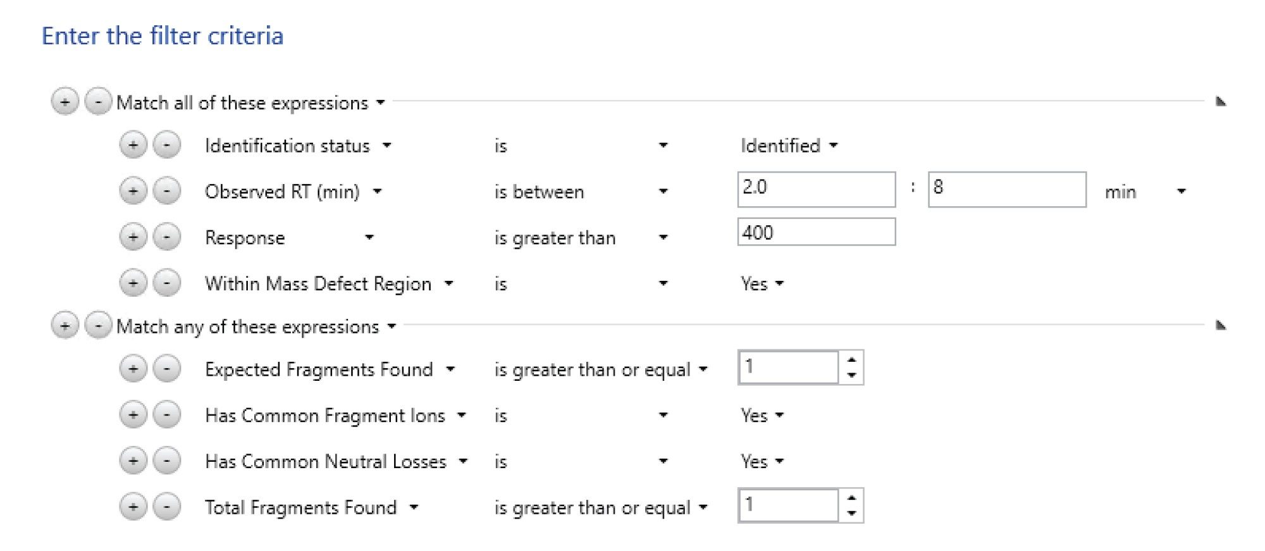
Task: Add expression after Identification status row
Action: (133, 145)
